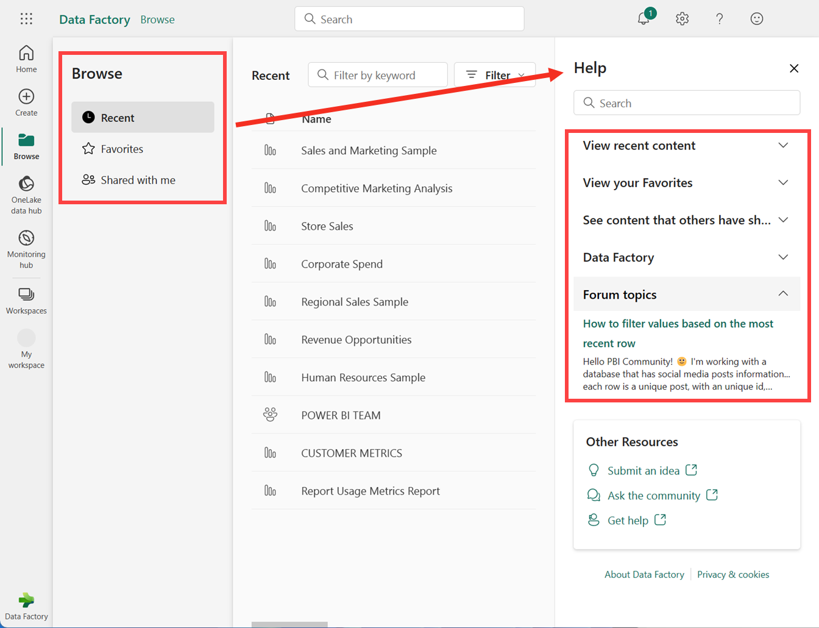This screenshot has height=628, width=819.
Task: Select Recent in the Browse pane
Action: (x=143, y=117)
